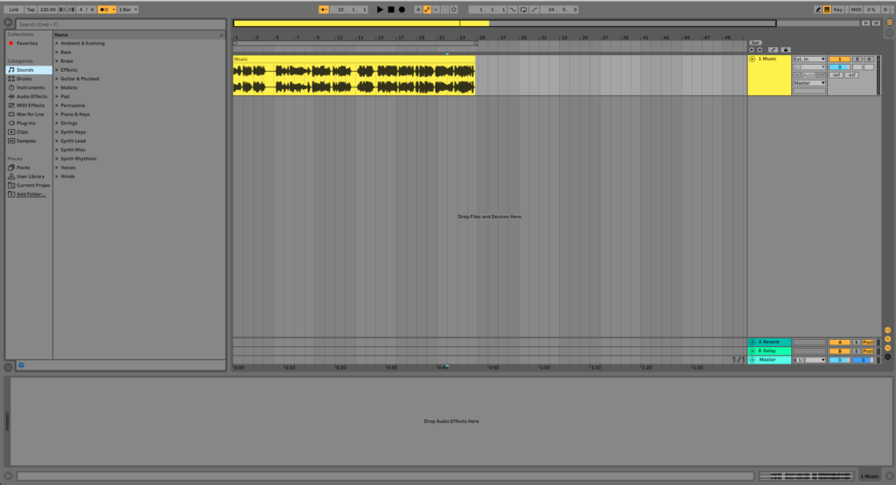The height and width of the screenshot is (485, 896).
Task: Expand the Guitar & Plucked folder
Action: click(57, 79)
